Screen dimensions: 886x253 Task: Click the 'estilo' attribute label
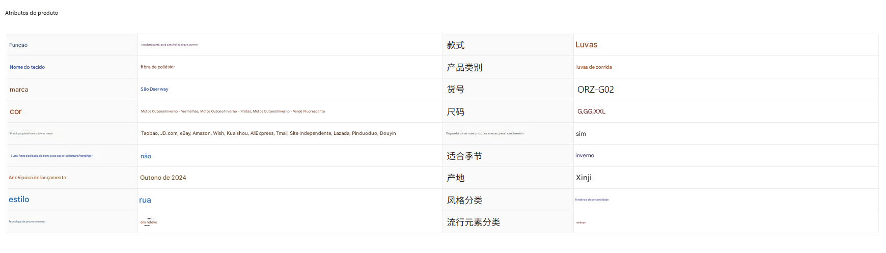click(x=19, y=200)
